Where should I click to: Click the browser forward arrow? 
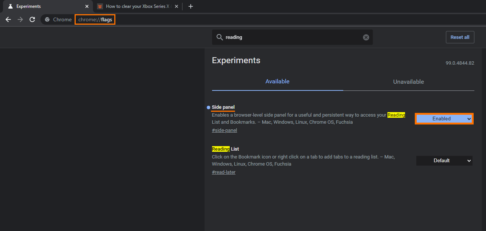(x=20, y=19)
